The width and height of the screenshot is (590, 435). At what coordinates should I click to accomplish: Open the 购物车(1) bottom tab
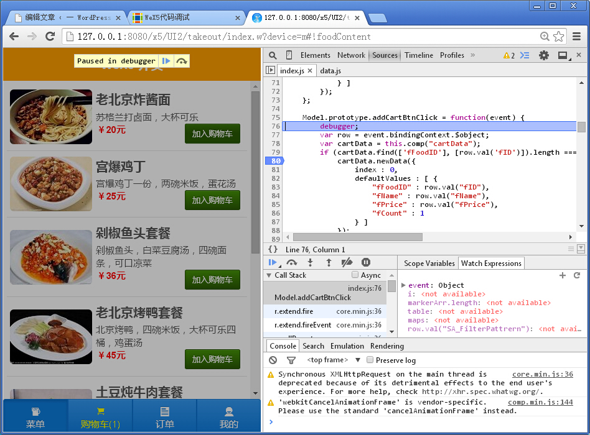coord(100,417)
